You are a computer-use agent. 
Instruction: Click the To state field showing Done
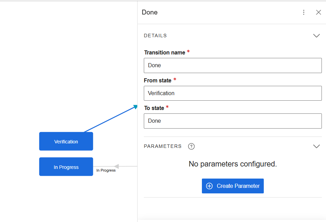[x=233, y=121]
